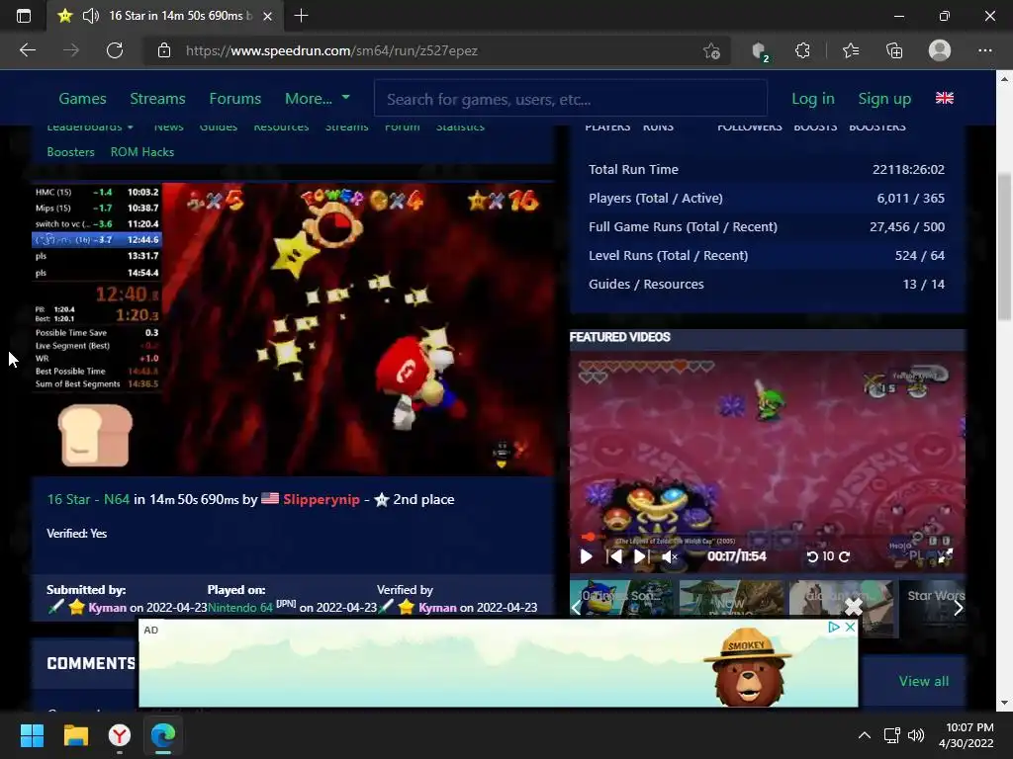1013x759 pixels.
Task: Open the clock showing 10:07 PM
Action: tap(966, 735)
